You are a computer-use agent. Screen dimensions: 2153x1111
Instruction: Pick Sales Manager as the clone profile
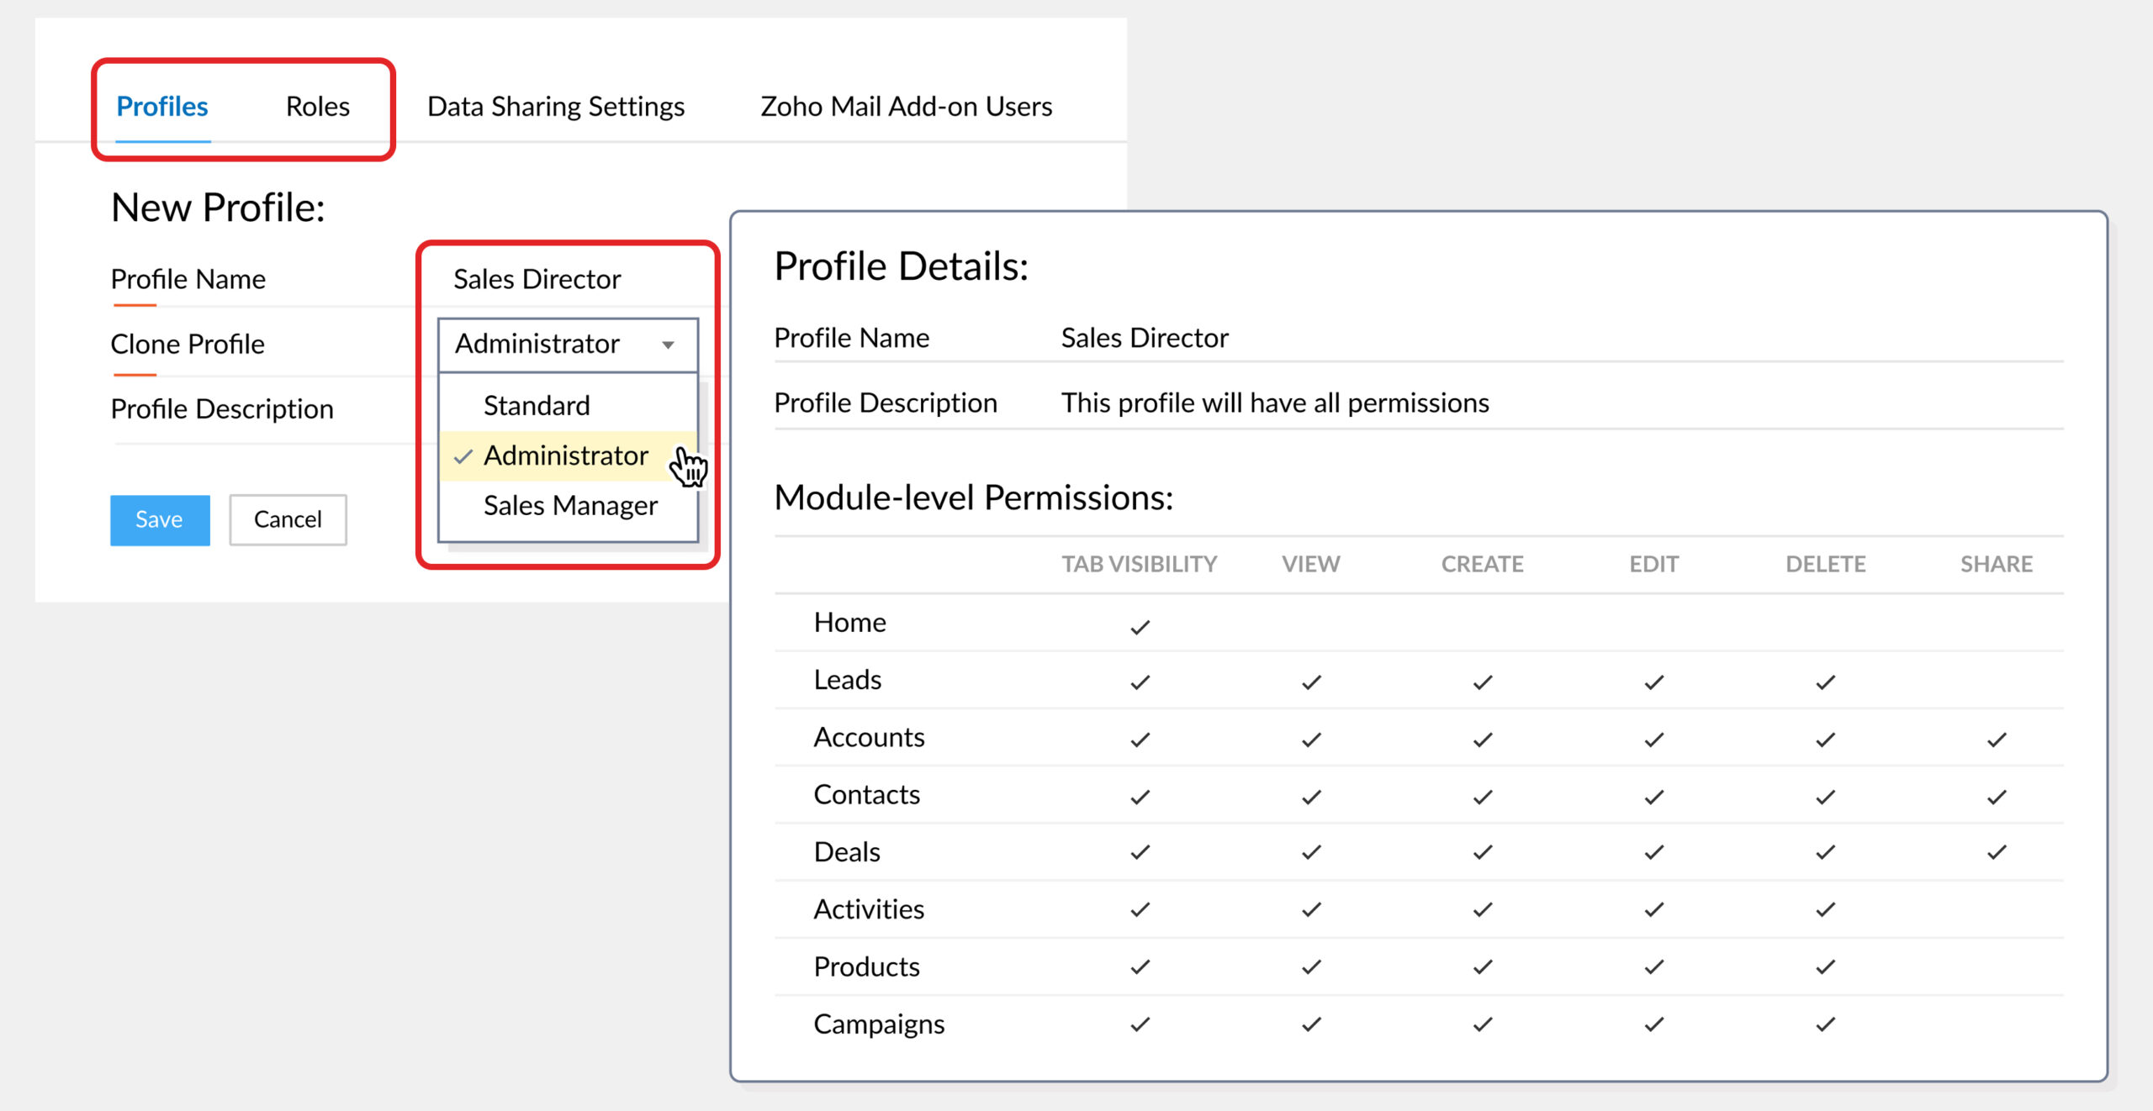tap(570, 504)
